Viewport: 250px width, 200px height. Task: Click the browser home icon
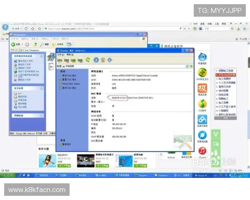(x=33, y=29)
